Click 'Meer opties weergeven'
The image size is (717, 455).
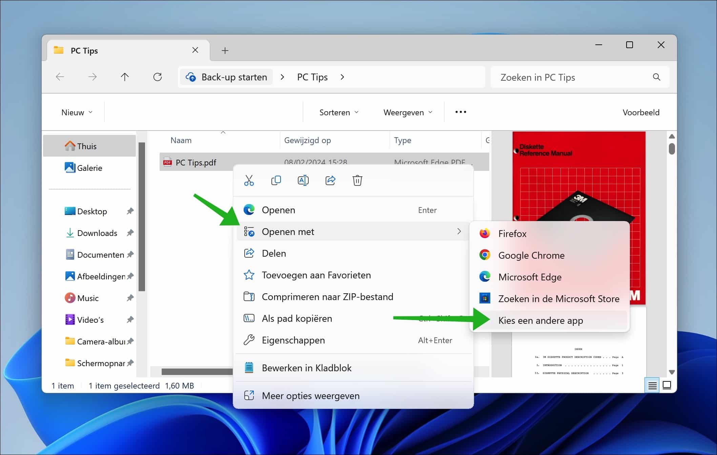(310, 396)
